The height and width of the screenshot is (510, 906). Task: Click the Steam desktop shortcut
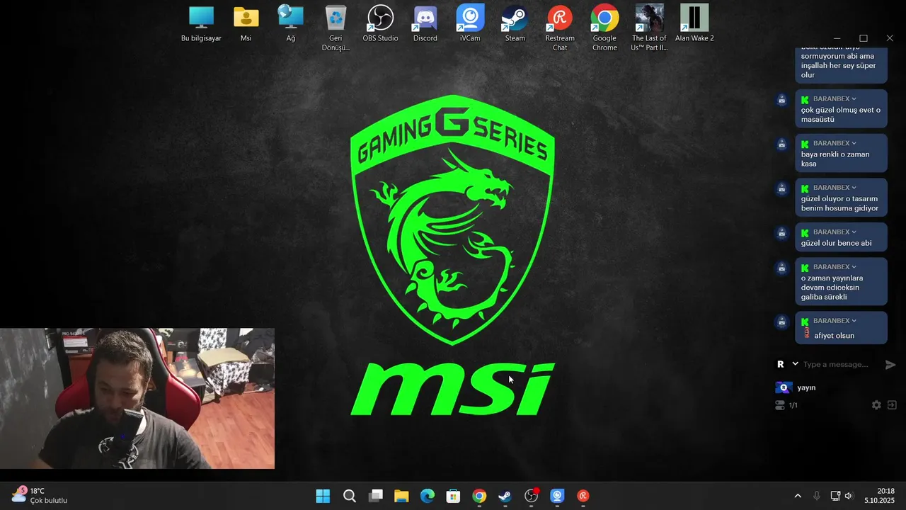[515, 23]
